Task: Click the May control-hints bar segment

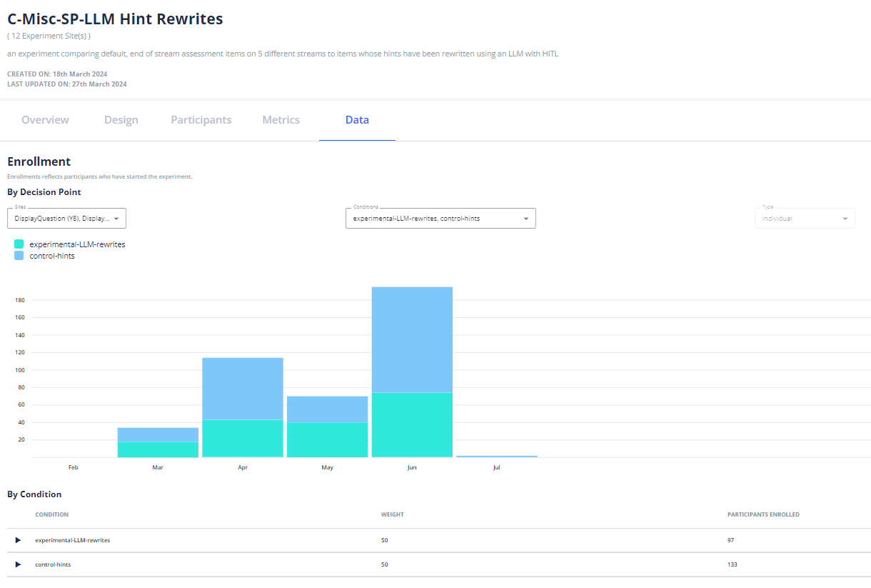Action: click(x=327, y=409)
